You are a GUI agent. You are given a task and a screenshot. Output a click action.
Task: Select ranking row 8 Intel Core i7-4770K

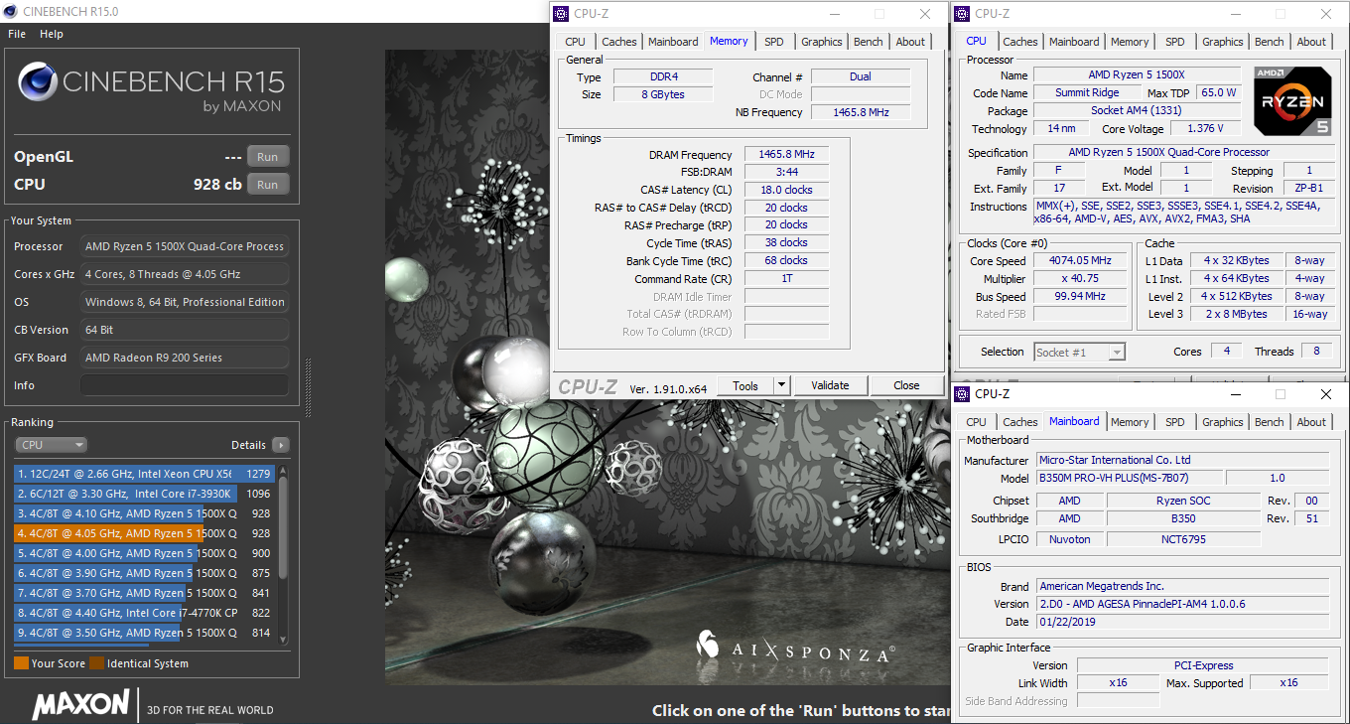click(145, 613)
